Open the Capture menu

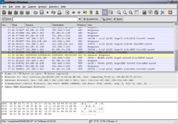(32, 7)
